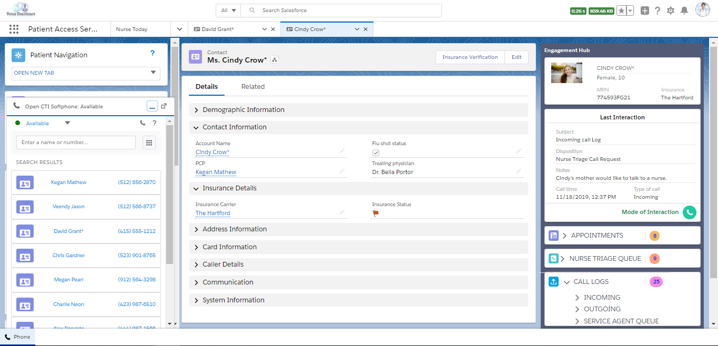Edit the Treating physician pencil
Screen dimensions: 718x346
(519, 171)
